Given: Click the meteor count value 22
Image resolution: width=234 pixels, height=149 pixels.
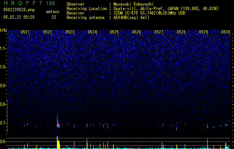Looking at the screenshot, I should (x=54, y=17).
